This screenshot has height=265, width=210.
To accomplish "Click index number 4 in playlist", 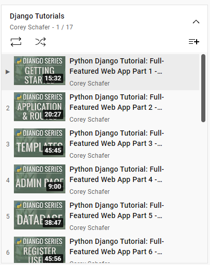I will pos(8,180).
